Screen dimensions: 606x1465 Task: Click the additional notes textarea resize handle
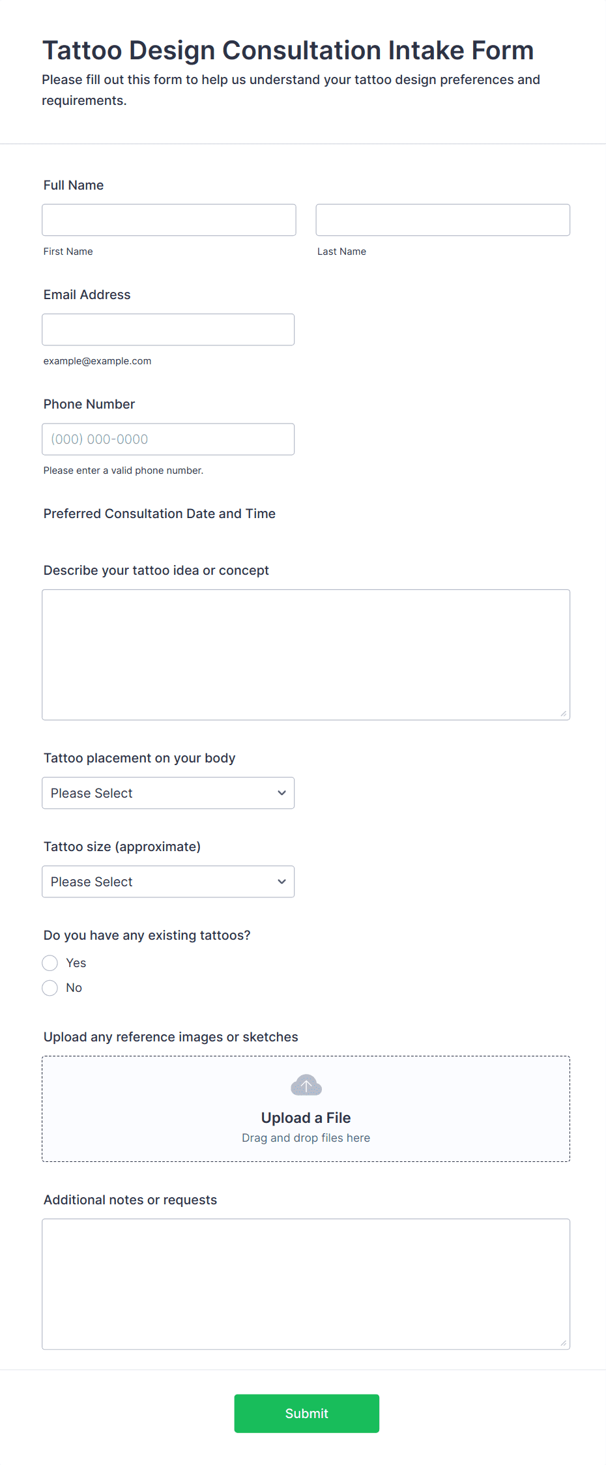(564, 1343)
